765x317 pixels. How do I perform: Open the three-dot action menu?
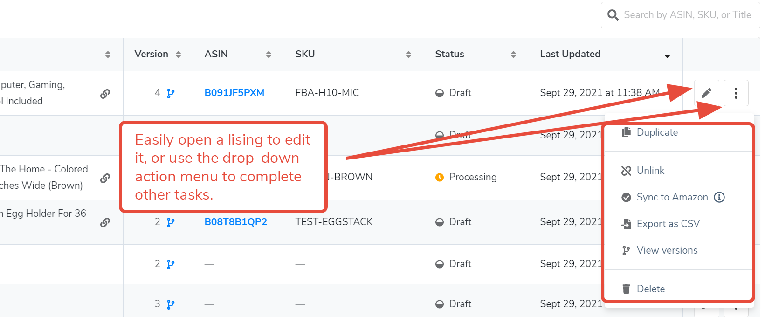736,93
